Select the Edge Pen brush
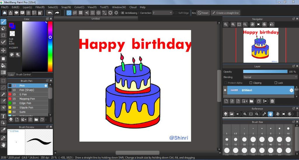Viewport: 299px width, 160px height. (x=28, y=103)
